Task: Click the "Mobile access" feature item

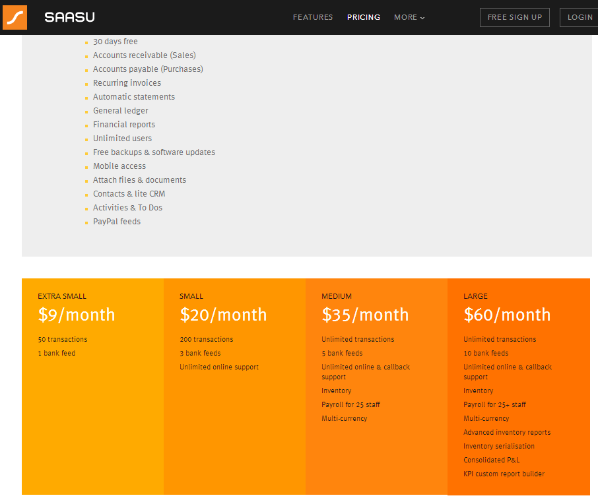Action: tap(119, 166)
